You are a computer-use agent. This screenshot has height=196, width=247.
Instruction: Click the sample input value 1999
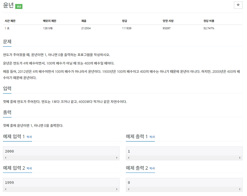[10, 183]
